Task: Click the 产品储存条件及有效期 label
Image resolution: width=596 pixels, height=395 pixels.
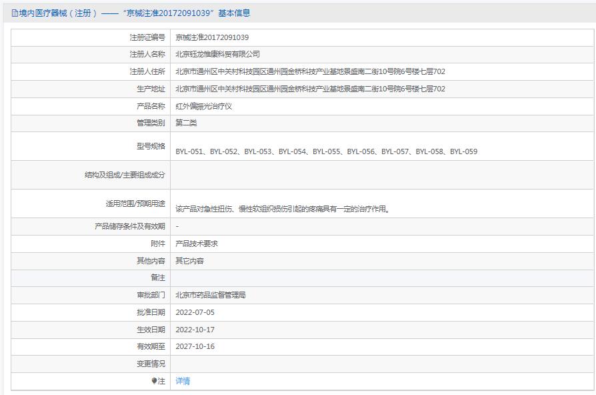Action: [130, 226]
